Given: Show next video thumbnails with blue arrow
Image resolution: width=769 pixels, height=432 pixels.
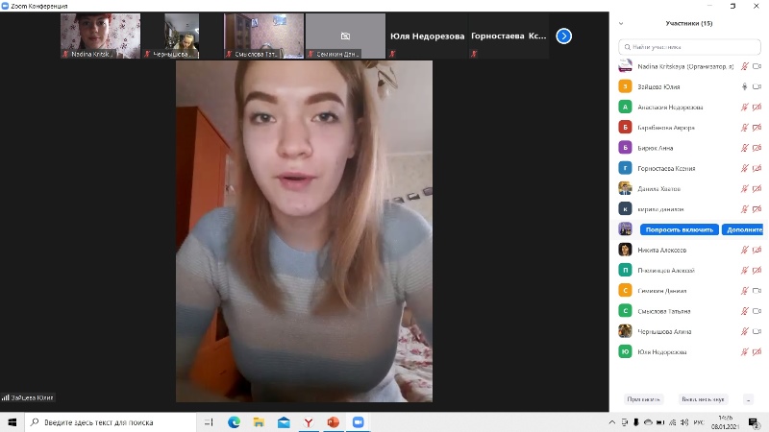Looking at the screenshot, I should 564,36.
